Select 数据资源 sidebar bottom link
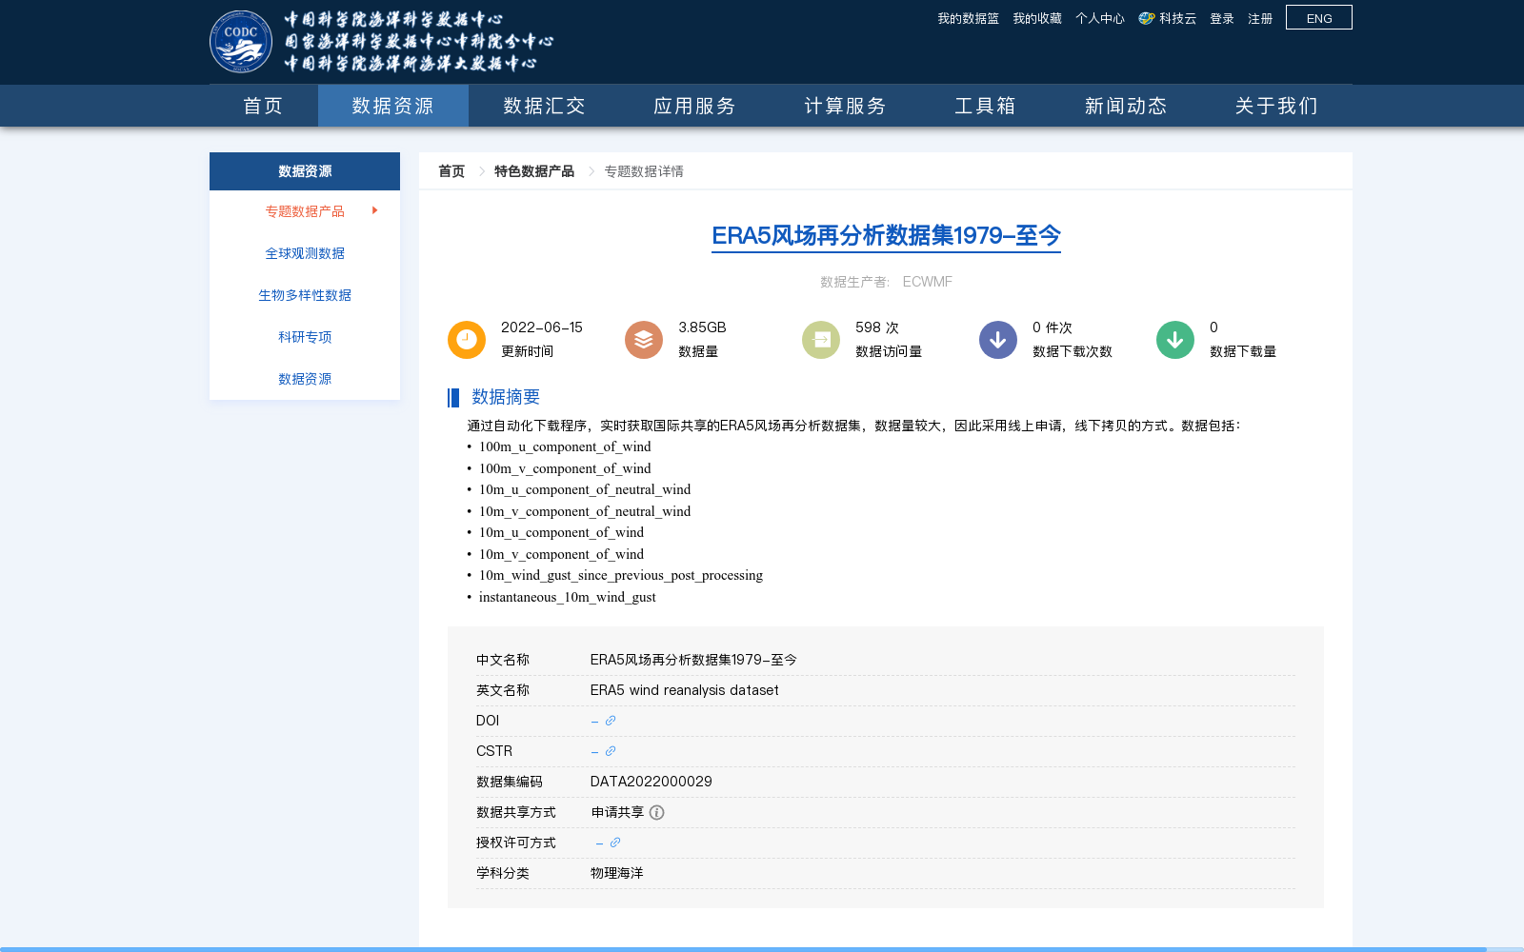The height and width of the screenshot is (952, 1524). pyautogui.click(x=305, y=379)
